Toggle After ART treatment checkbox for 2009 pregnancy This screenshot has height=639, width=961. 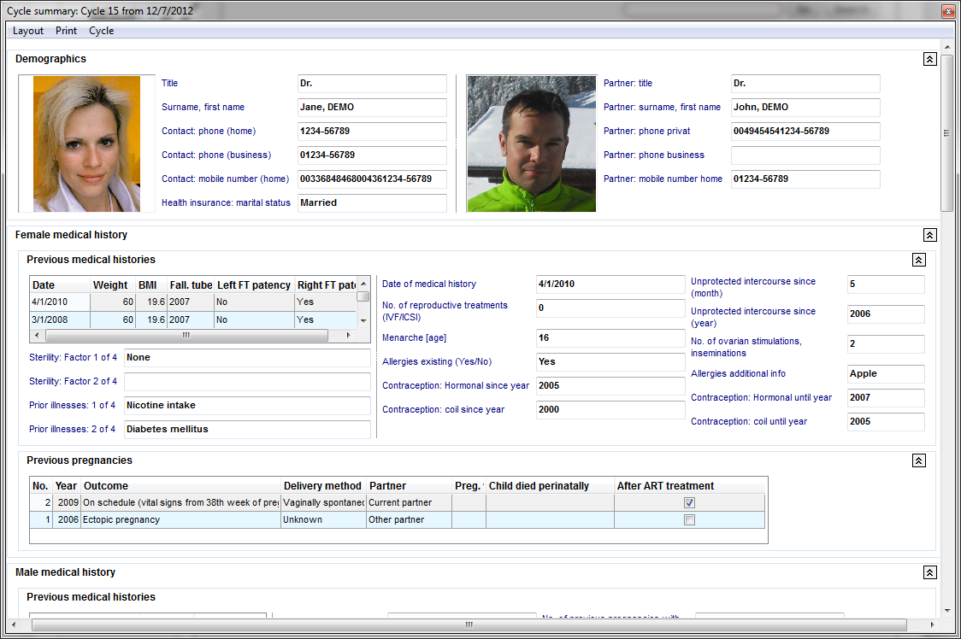point(689,502)
